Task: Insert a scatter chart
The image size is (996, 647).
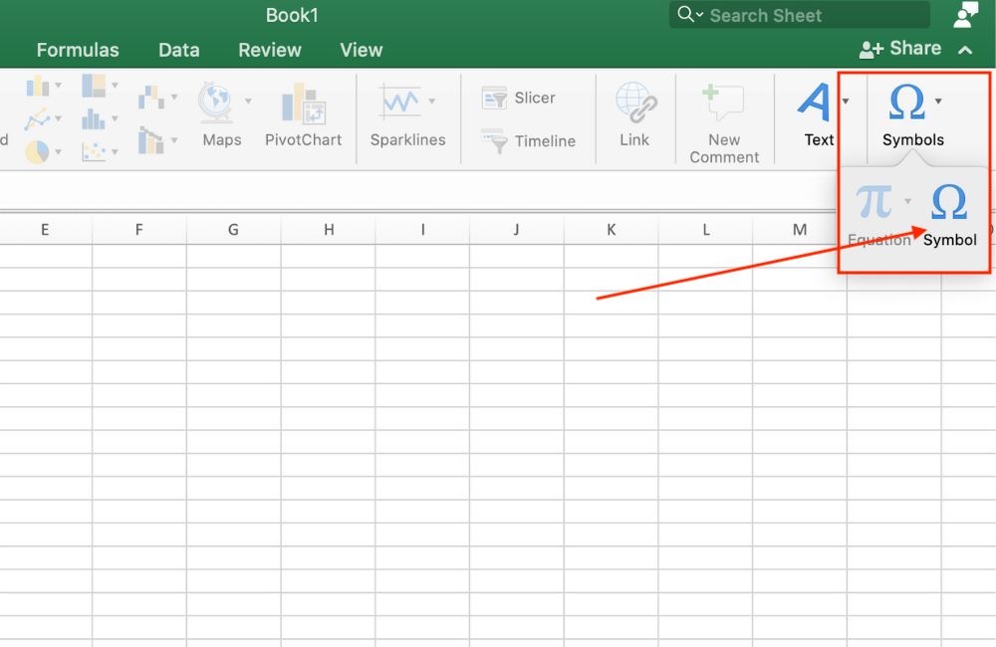Action: [95, 149]
